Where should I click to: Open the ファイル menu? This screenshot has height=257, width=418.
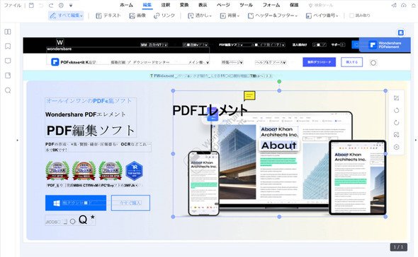point(13,6)
